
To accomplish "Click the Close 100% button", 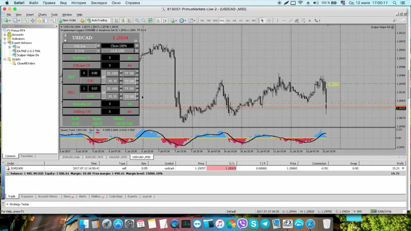I will coord(119,46).
